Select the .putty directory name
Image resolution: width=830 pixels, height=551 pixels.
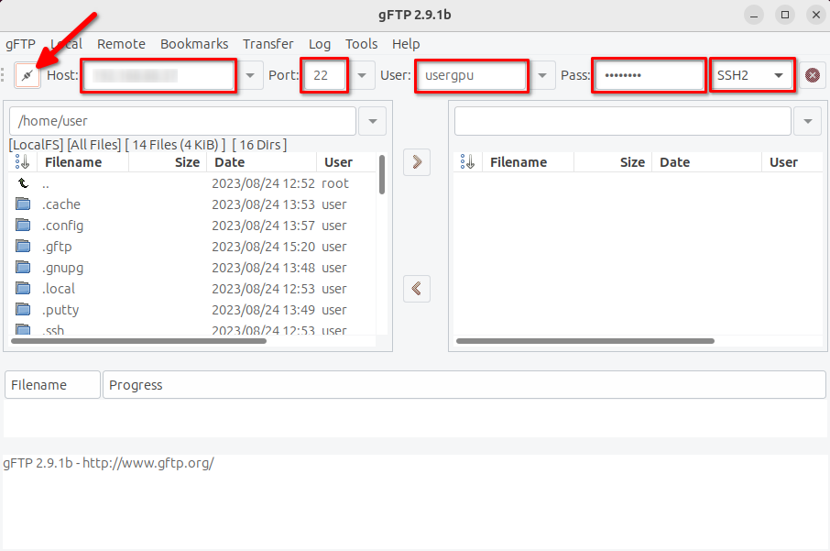60,310
